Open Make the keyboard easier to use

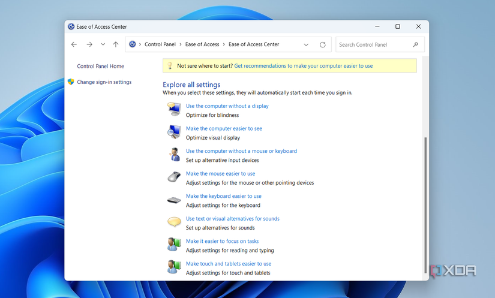(224, 196)
